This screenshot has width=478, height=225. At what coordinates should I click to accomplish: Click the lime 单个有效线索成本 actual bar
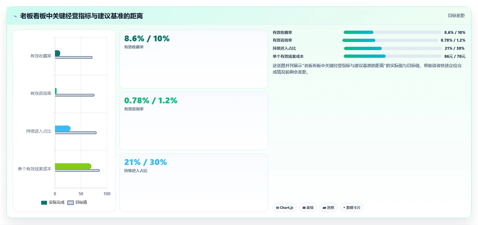pos(73,166)
